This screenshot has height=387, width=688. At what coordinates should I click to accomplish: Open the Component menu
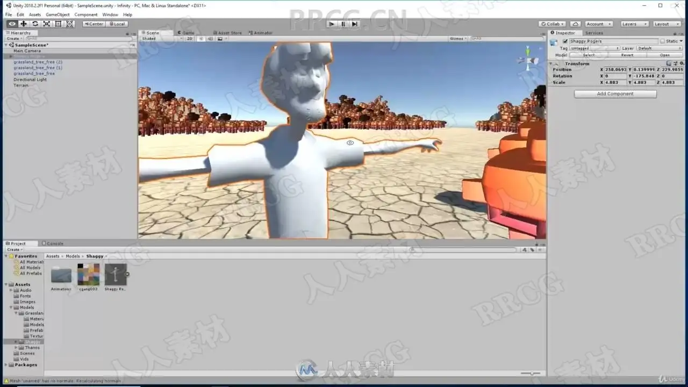tap(86, 15)
